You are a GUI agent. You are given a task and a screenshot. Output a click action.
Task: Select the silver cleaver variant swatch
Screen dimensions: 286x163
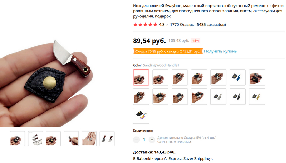coord(218,97)
